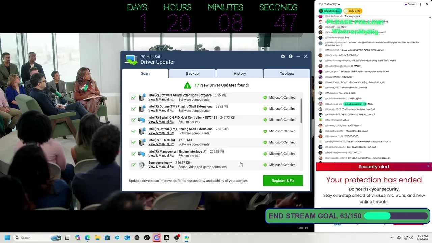Viewport: 432px width, 243px height.
Task: Close the chat replay panel
Action: pos(427,4)
